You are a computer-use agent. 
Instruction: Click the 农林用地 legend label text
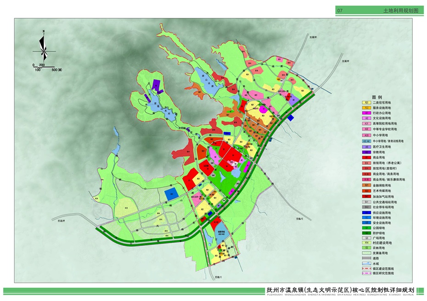(379, 248)
